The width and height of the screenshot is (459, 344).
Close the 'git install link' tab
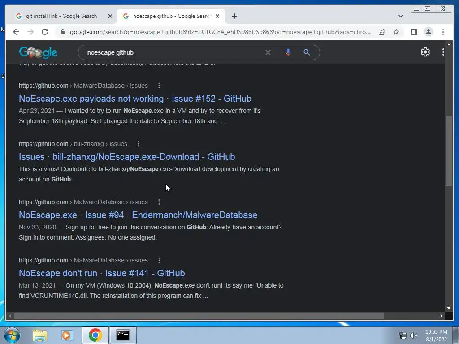tap(110, 16)
